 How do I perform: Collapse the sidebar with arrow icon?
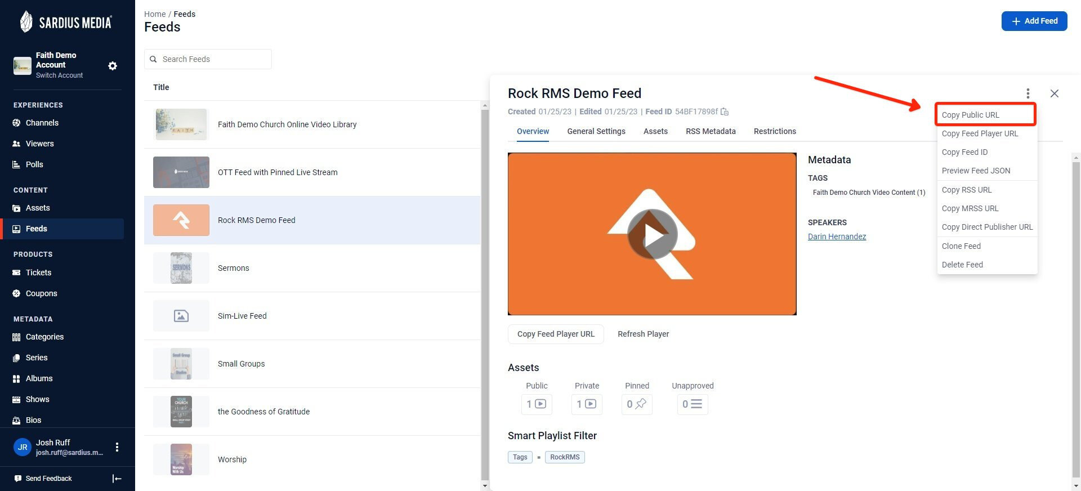click(117, 479)
